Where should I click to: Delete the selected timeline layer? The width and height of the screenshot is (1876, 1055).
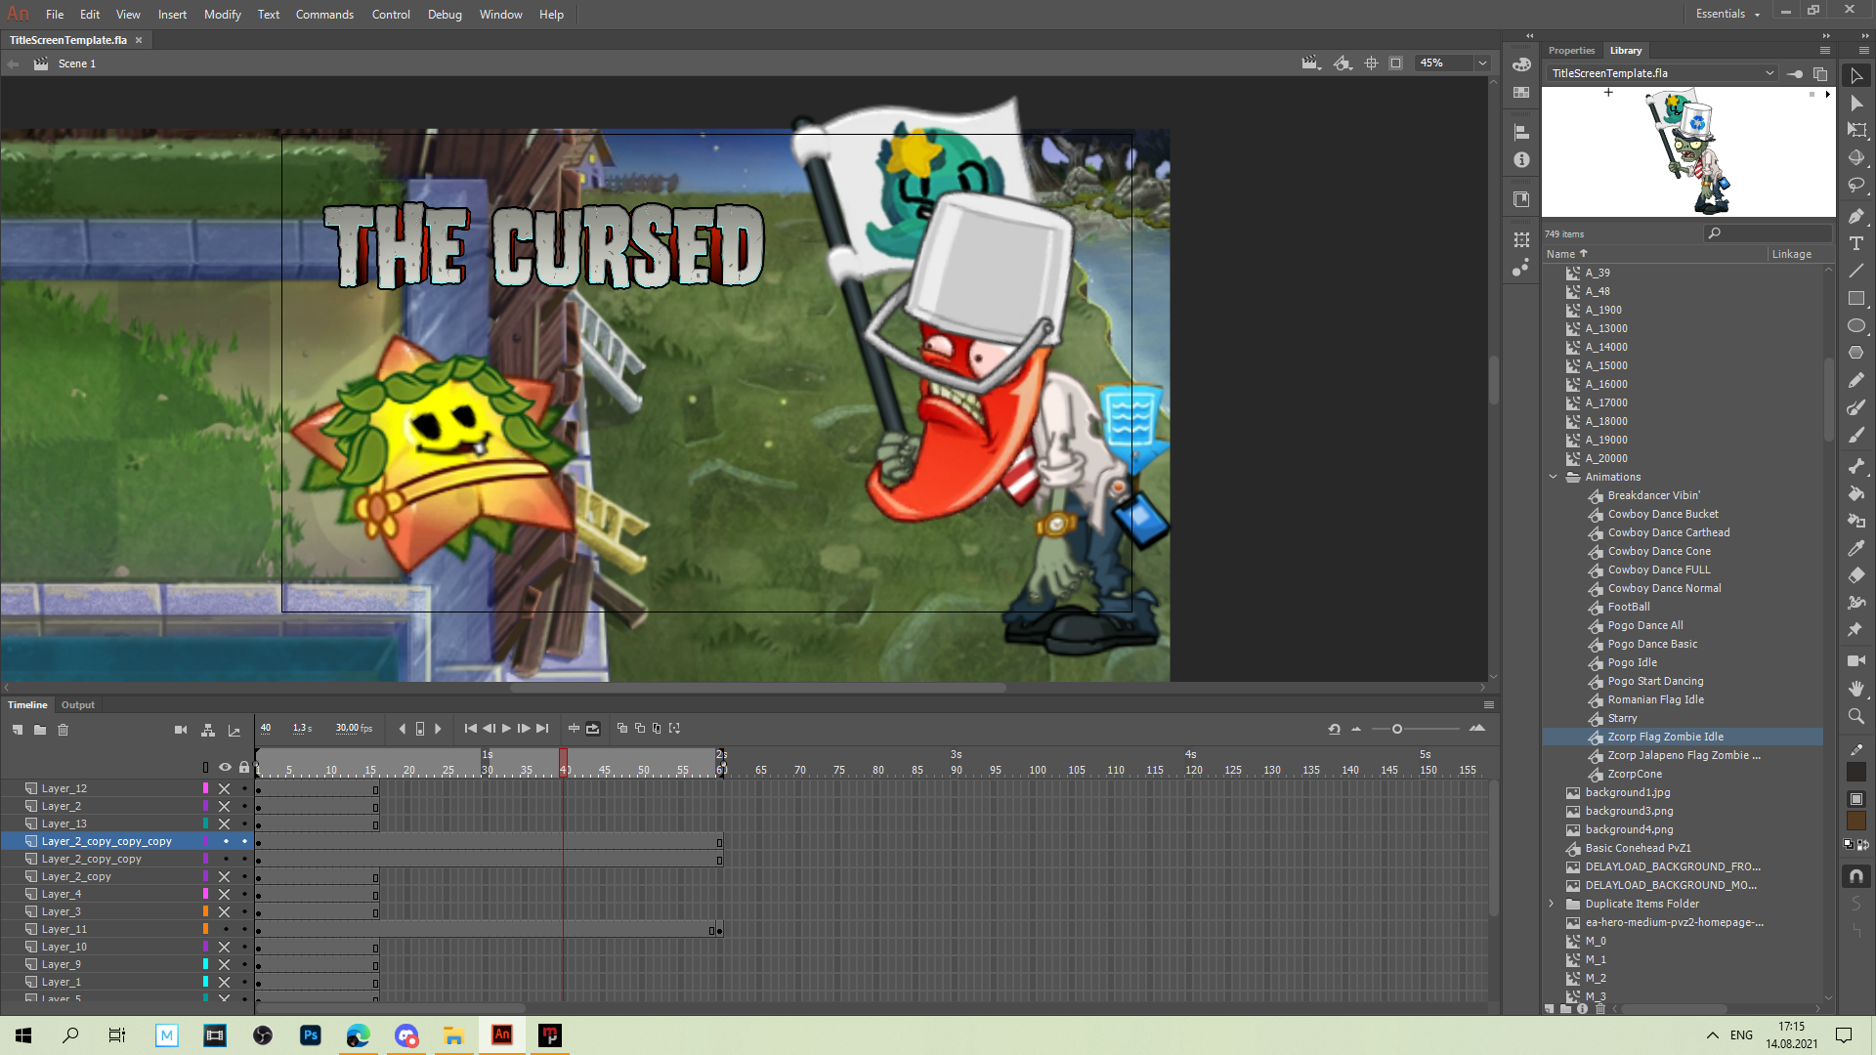(63, 730)
